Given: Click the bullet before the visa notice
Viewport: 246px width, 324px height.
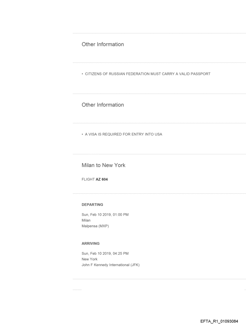Looking at the screenshot, I should point(83,134).
